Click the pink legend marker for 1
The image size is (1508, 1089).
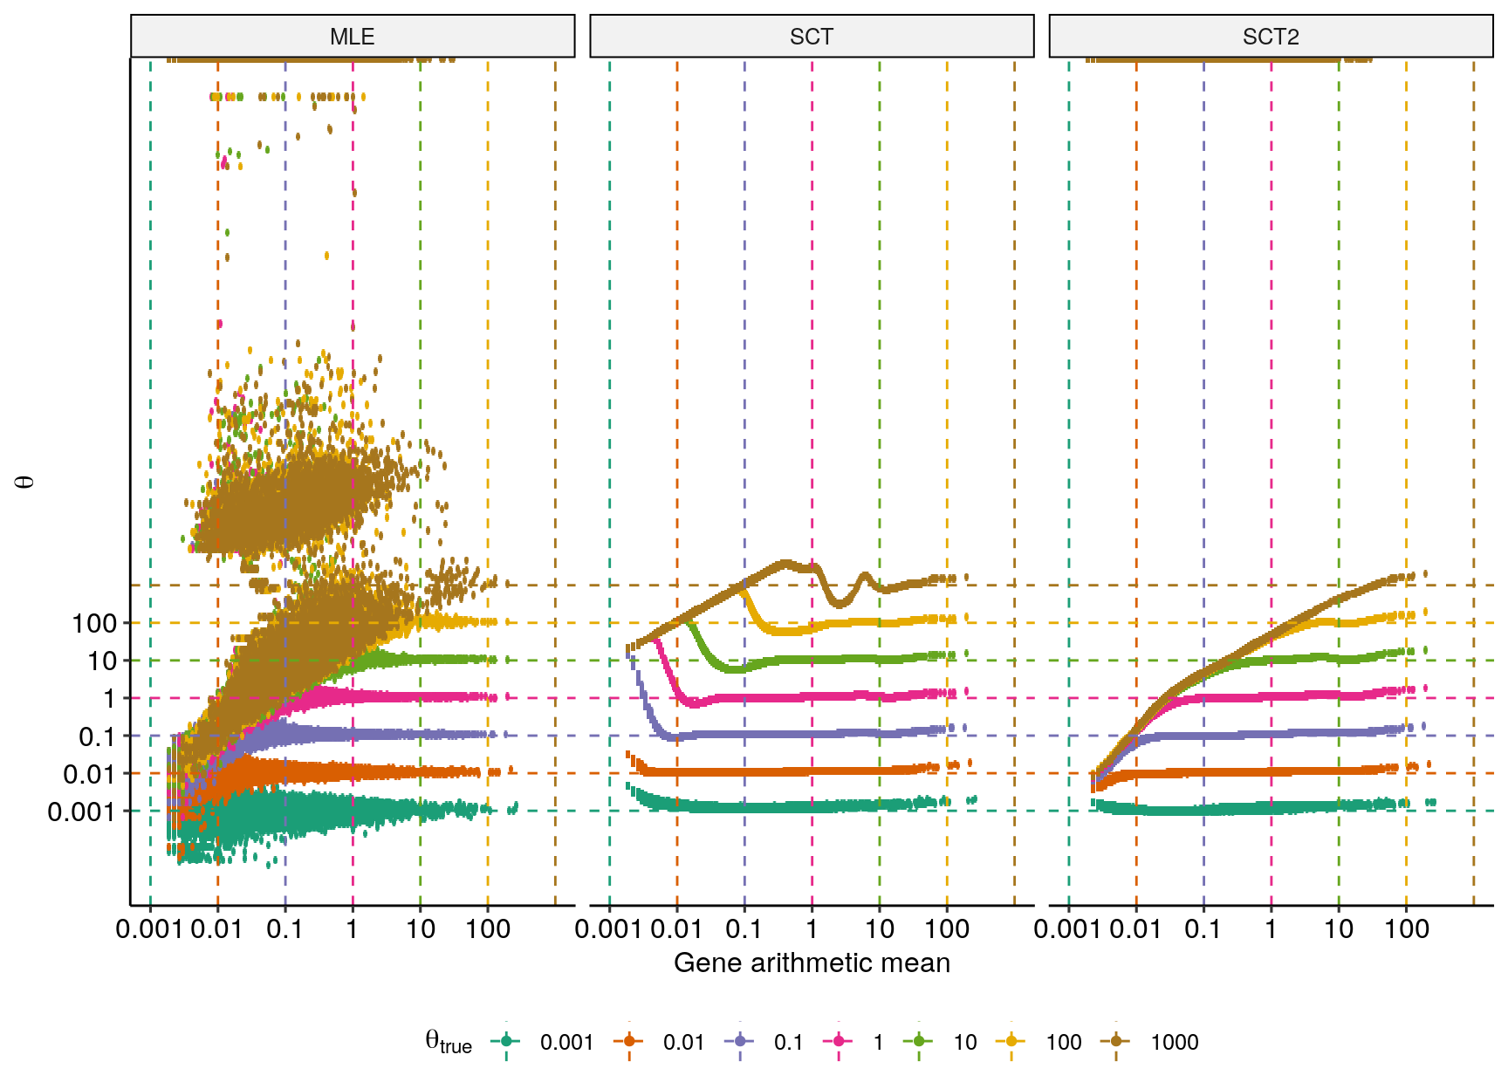(839, 1041)
